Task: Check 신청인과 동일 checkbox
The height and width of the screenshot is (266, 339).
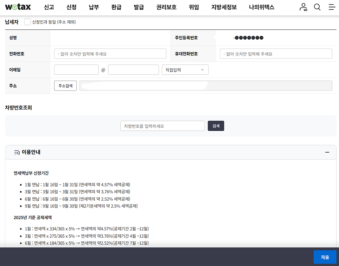Action: coord(27,22)
